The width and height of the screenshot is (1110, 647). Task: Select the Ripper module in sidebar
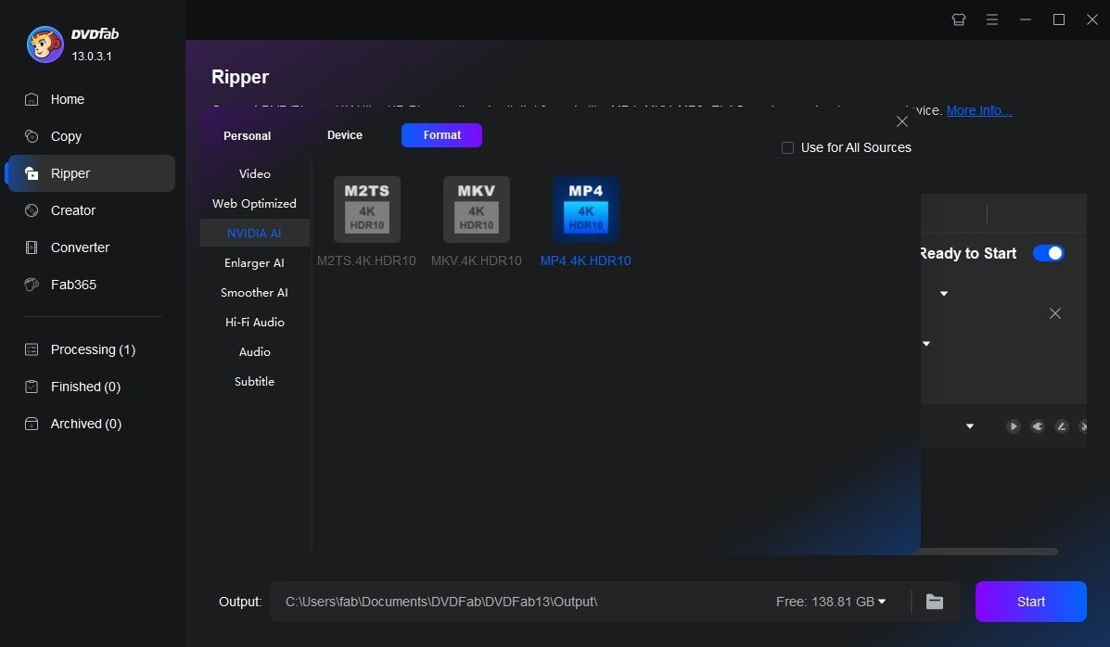[x=90, y=173]
